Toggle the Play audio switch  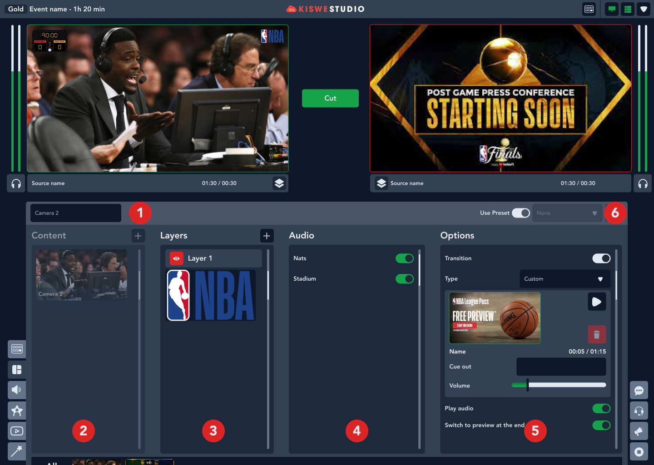click(x=601, y=409)
